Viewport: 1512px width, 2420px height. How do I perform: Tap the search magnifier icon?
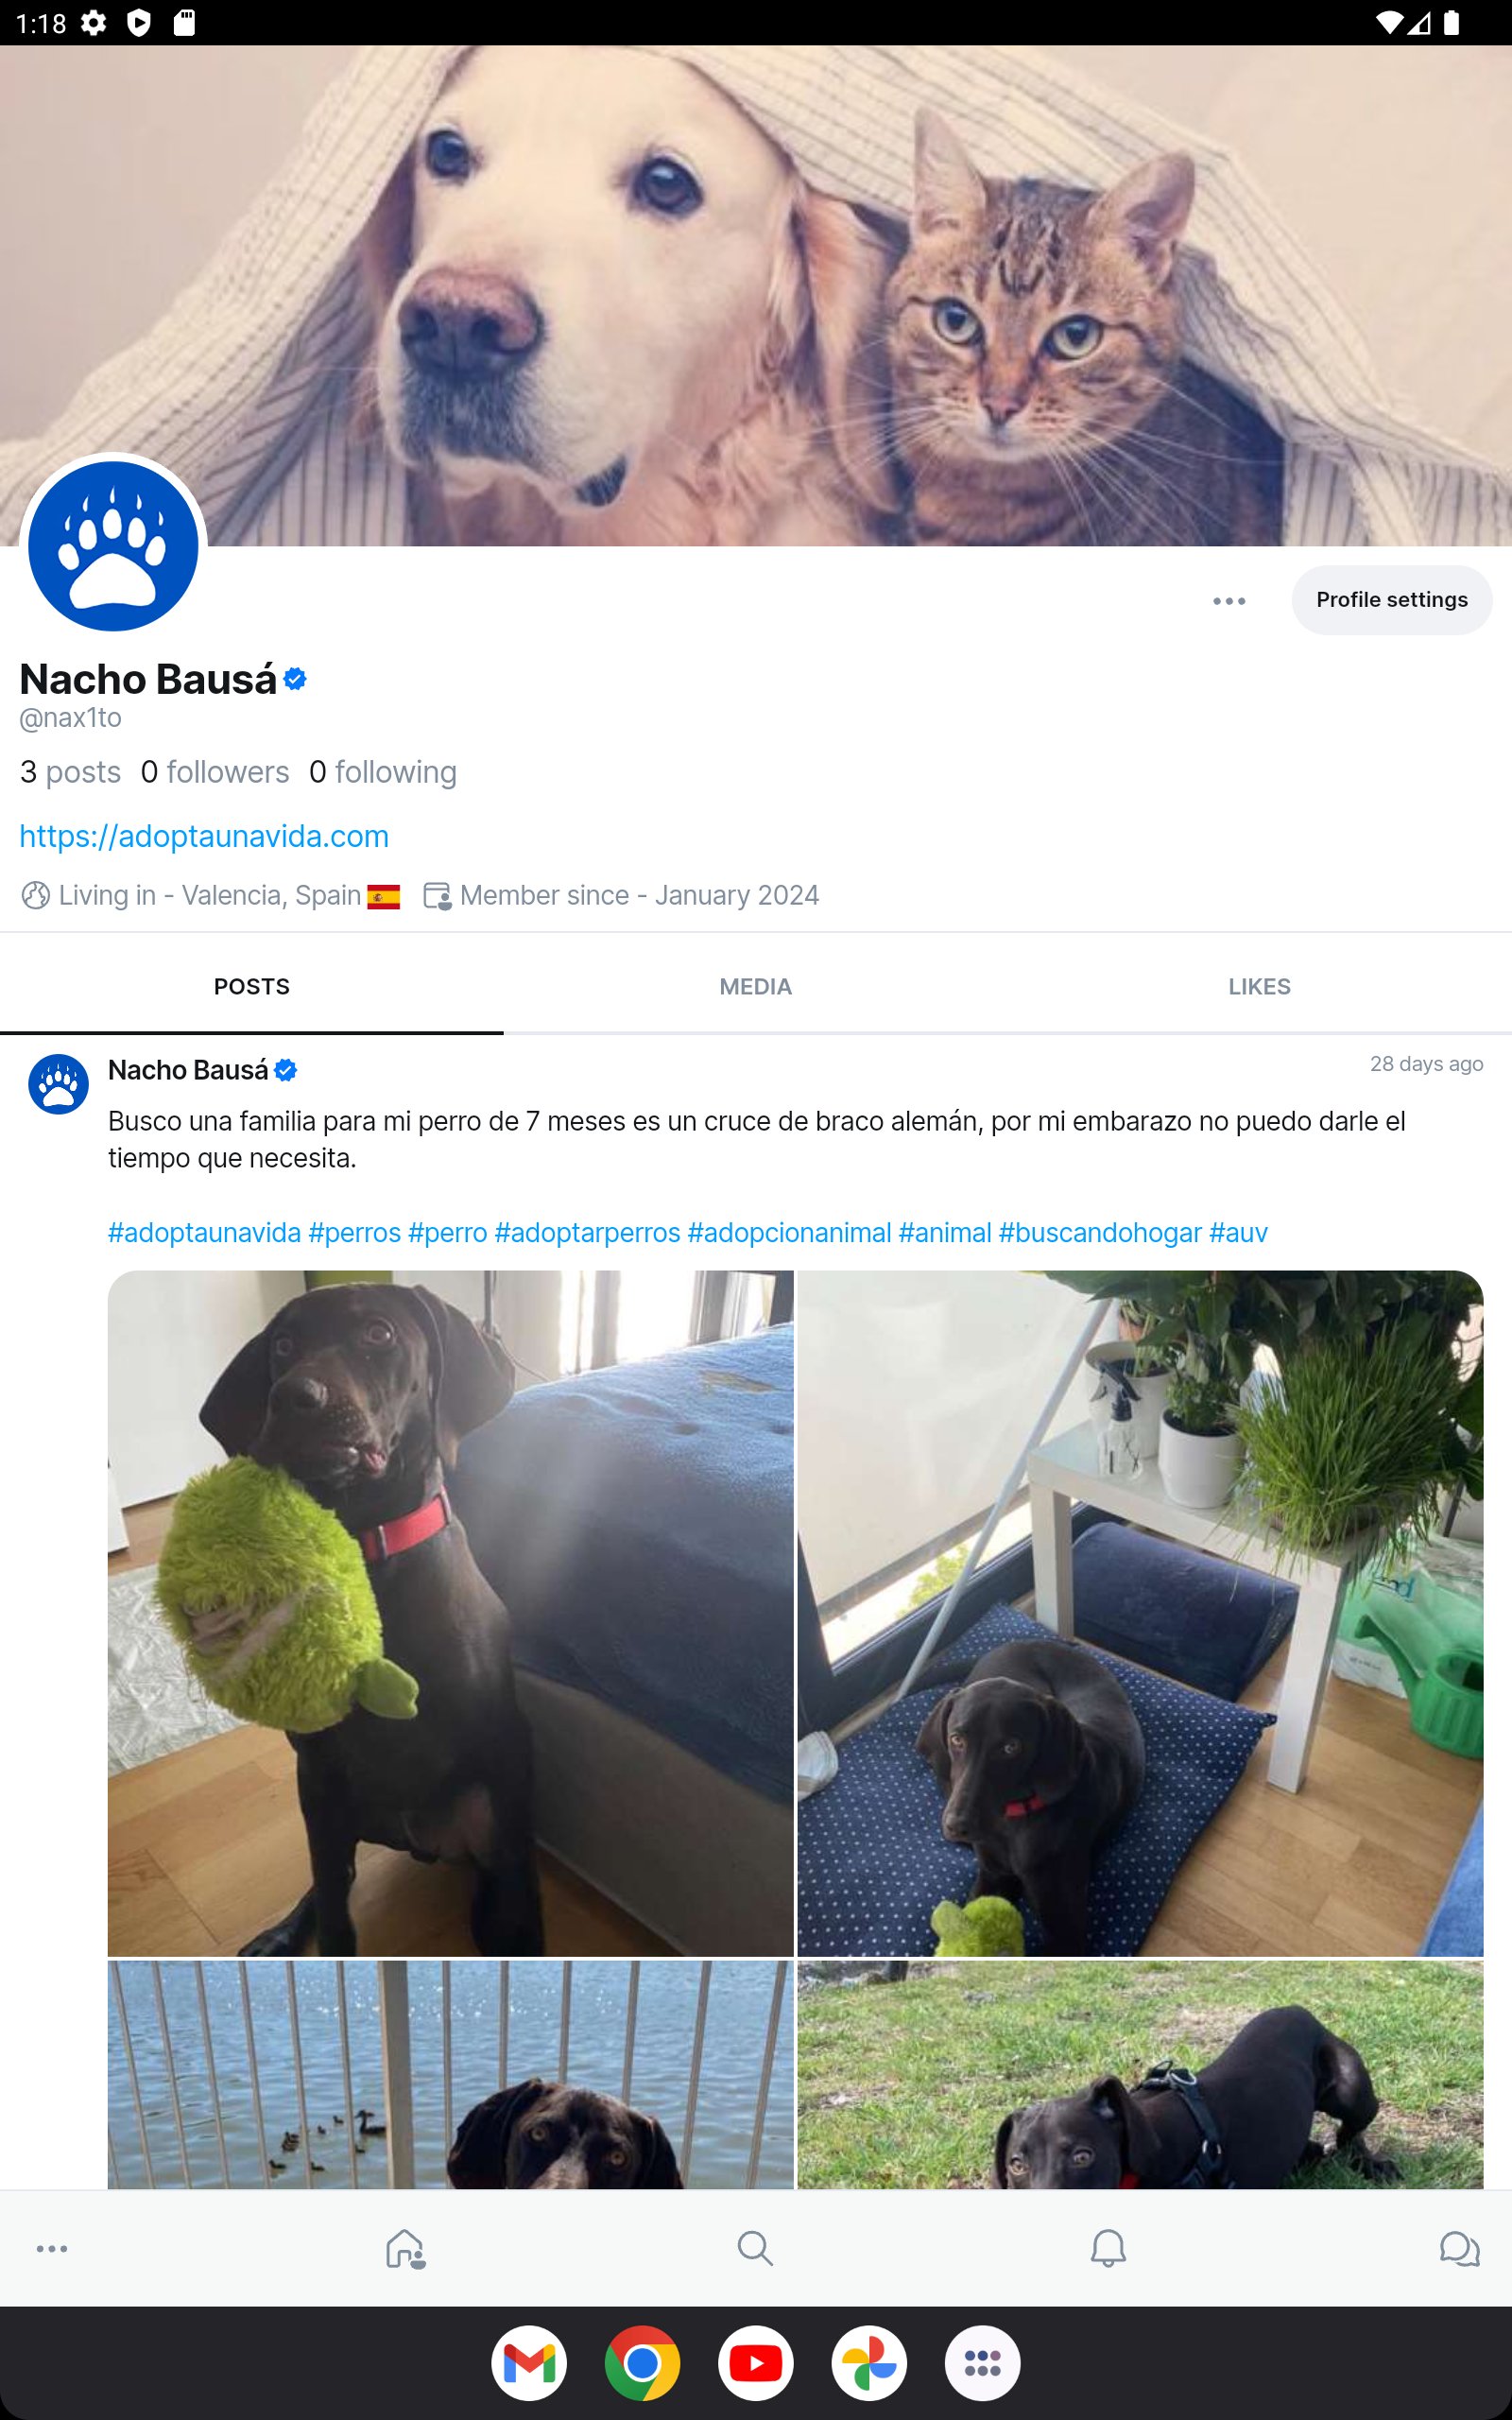(x=755, y=2248)
